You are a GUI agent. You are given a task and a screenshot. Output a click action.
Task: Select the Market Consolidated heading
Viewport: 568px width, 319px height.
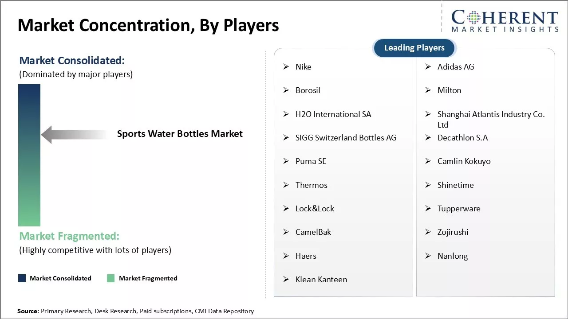pyautogui.click(x=72, y=61)
